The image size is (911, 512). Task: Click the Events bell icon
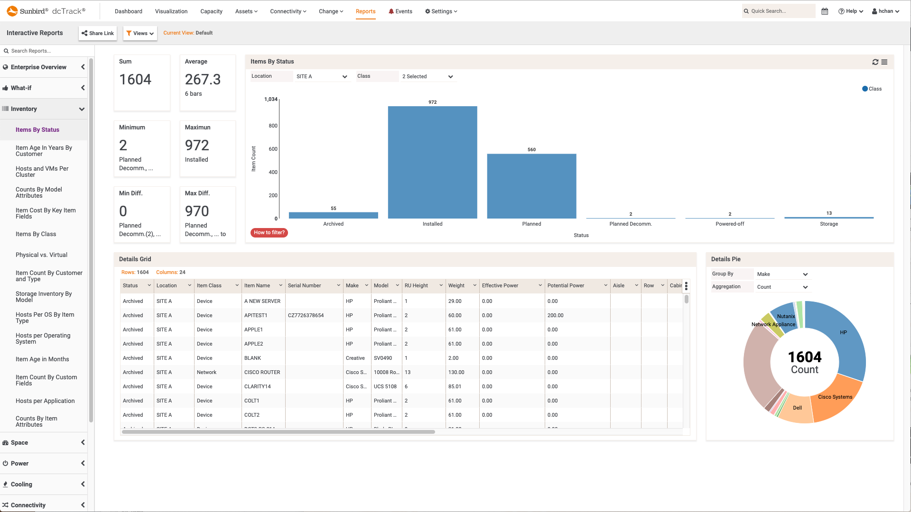[391, 11]
